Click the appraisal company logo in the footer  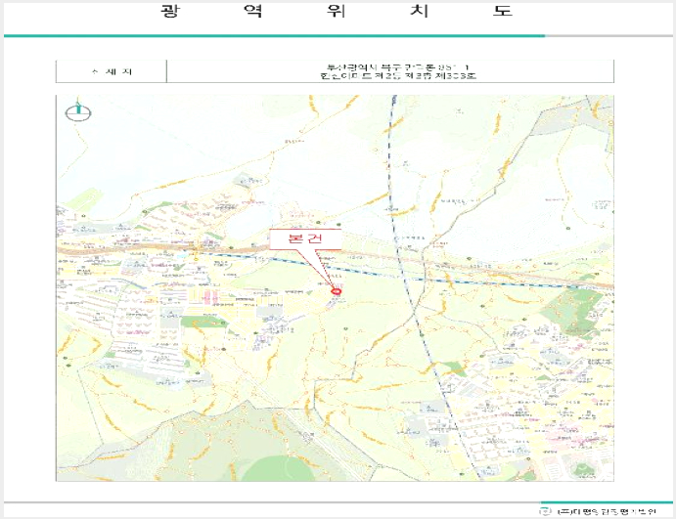coord(545,511)
